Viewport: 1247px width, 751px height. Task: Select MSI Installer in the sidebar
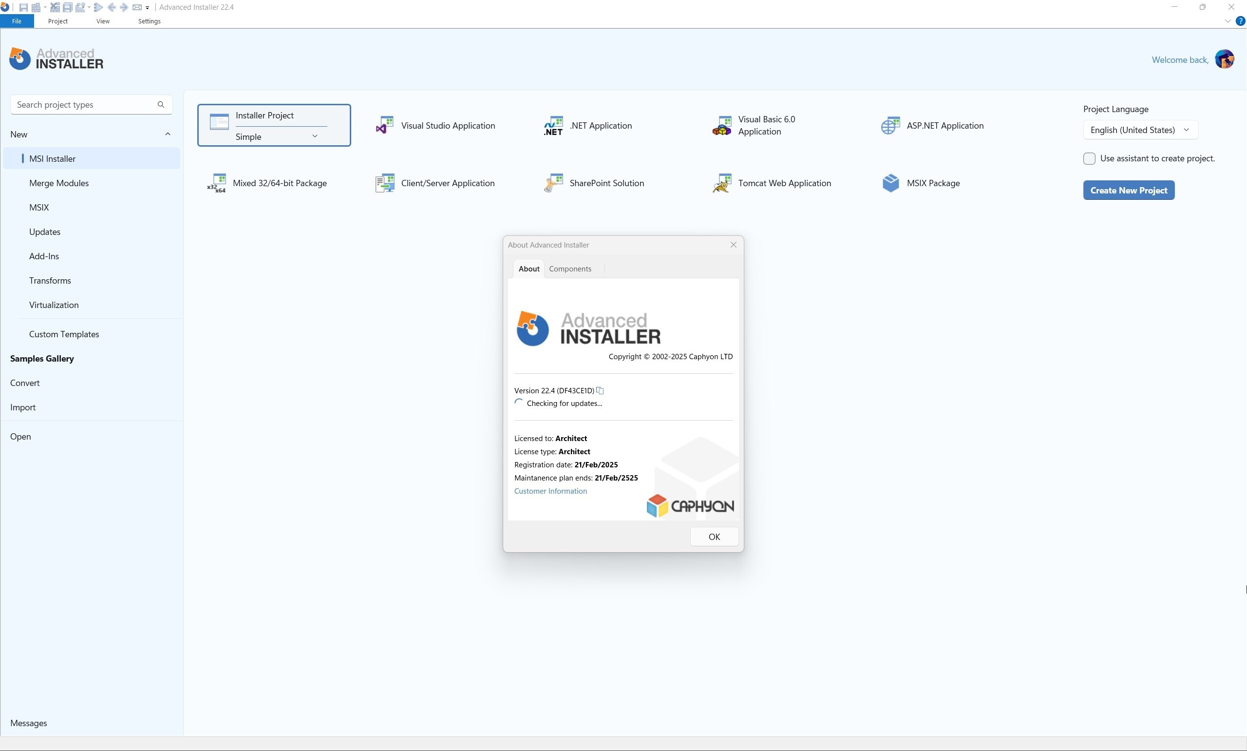[x=92, y=158]
